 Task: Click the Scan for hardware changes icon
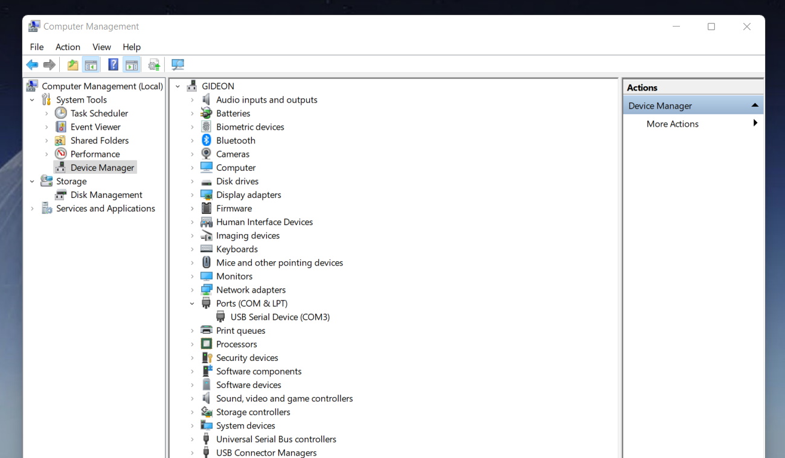click(178, 65)
